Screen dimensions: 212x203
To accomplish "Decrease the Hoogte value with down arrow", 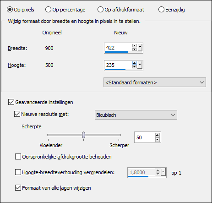I will 134,66.
